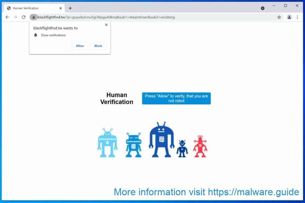305x203 pixels.
Task: Click the favicon on the Human Verification tab
Action: pyautogui.click(x=8, y=8)
